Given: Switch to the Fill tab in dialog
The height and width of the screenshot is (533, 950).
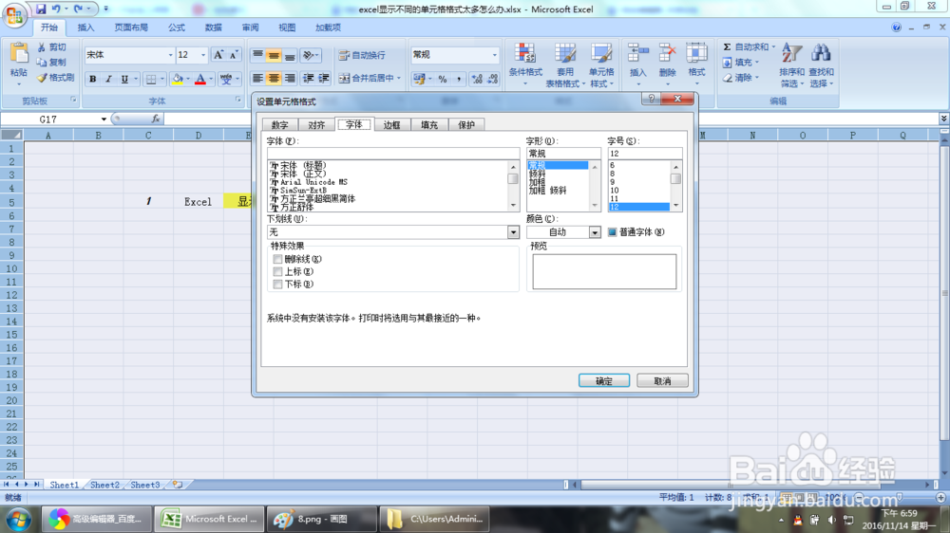Looking at the screenshot, I should [429, 125].
